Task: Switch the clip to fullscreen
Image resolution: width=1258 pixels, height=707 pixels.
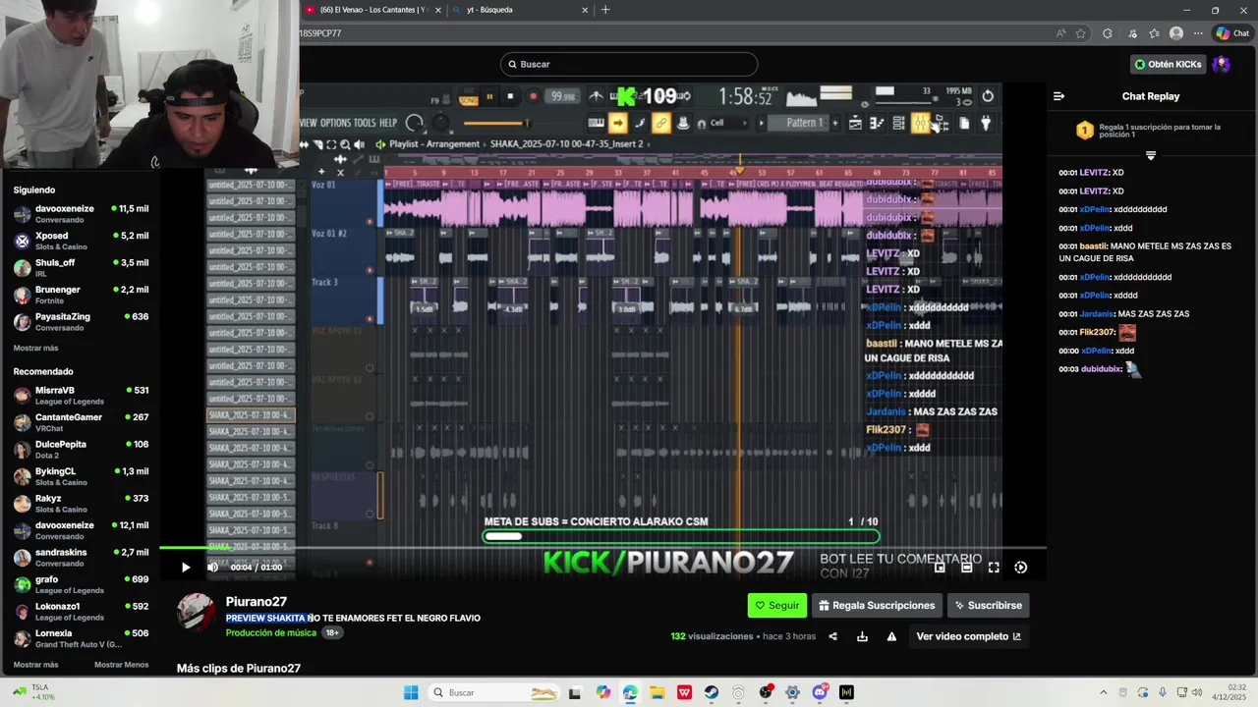Action: [994, 567]
